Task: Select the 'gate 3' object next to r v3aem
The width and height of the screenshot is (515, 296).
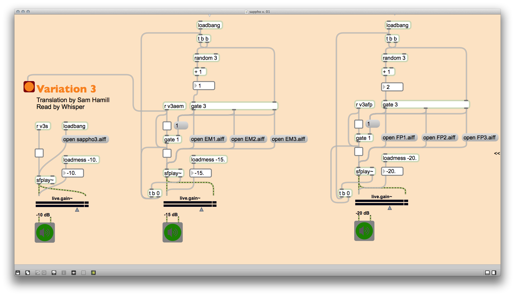Action: (234, 106)
